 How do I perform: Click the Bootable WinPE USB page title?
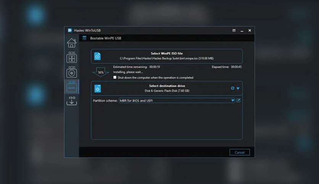[x=106, y=38]
